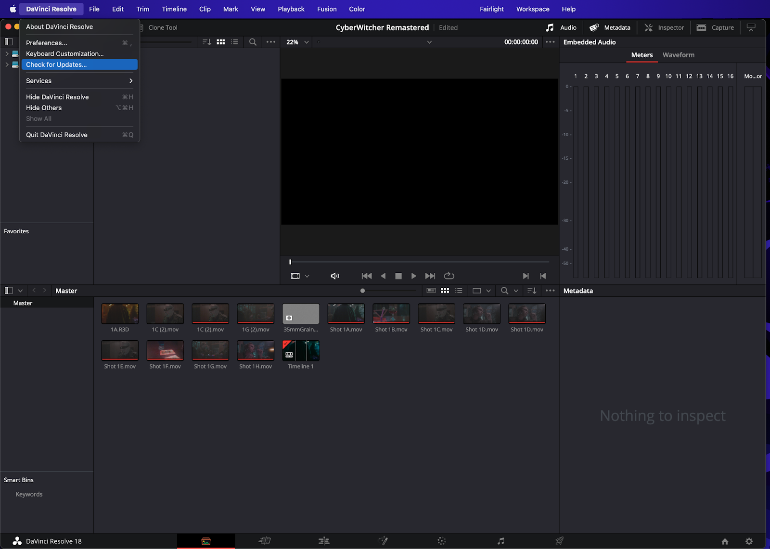
Task: Toggle media storage sidebar panel icon
Action: click(9, 42)
